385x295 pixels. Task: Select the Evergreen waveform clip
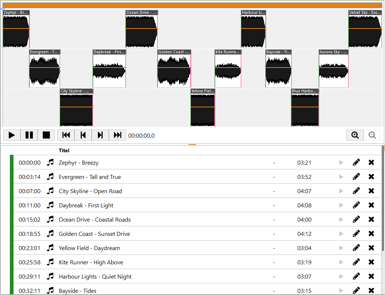point(45,68)
